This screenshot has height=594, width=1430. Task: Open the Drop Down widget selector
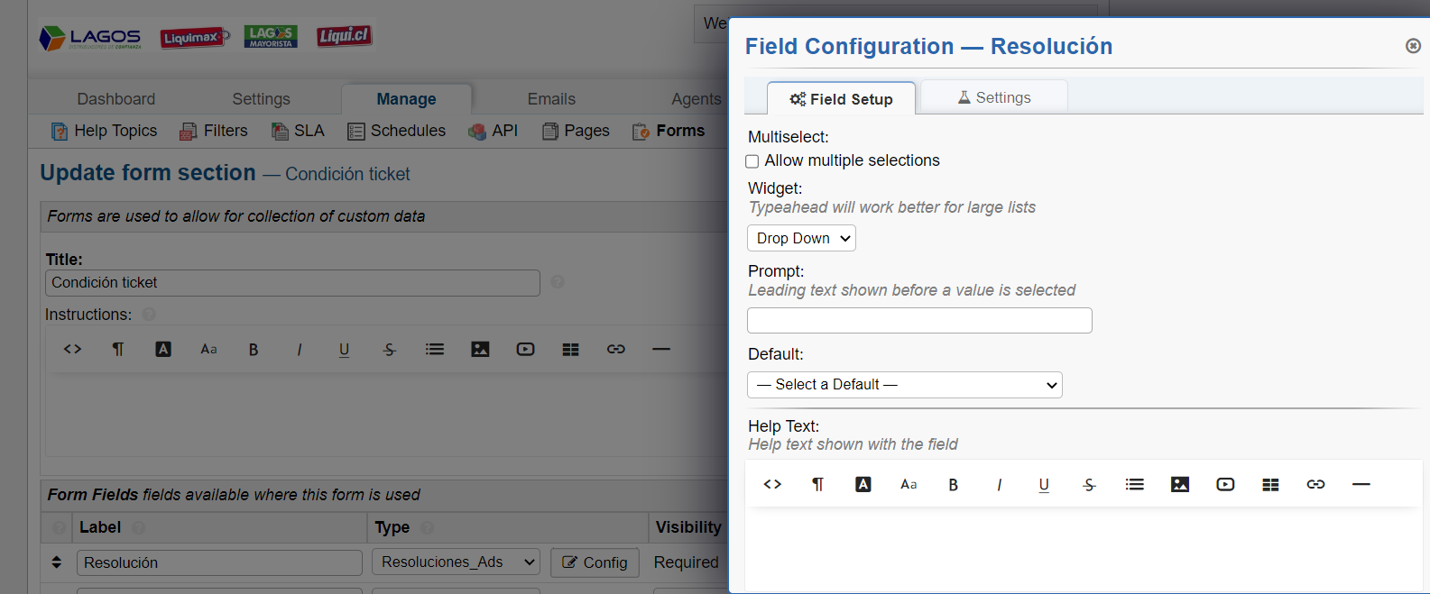click(x=801, y=238)
